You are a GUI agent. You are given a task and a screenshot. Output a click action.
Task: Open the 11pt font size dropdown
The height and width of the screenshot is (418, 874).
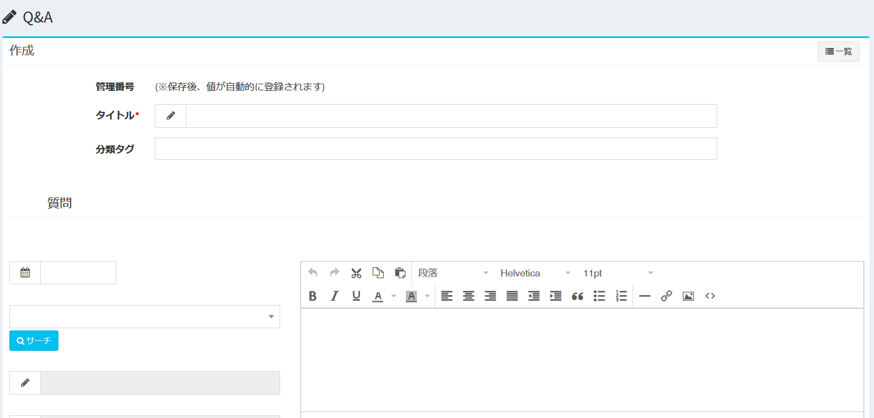(x=618, y=273)
